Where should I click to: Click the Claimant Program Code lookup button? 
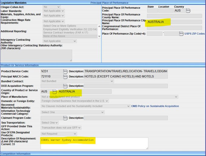(x=65, y=118)
